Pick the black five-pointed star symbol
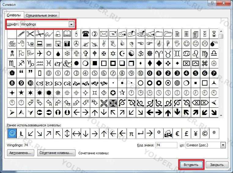The height and width of the screenshot is (173, 233). tap(21, 93)
